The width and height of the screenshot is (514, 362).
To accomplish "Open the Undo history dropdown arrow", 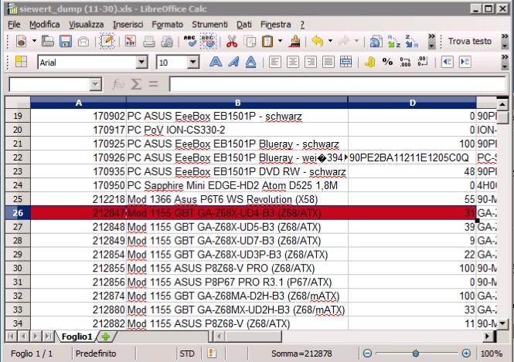I will tap(330, 41).
